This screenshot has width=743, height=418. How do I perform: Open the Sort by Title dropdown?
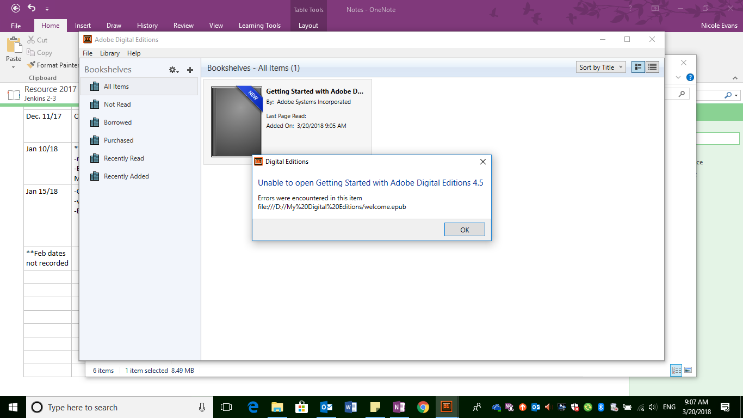[601, 67]
